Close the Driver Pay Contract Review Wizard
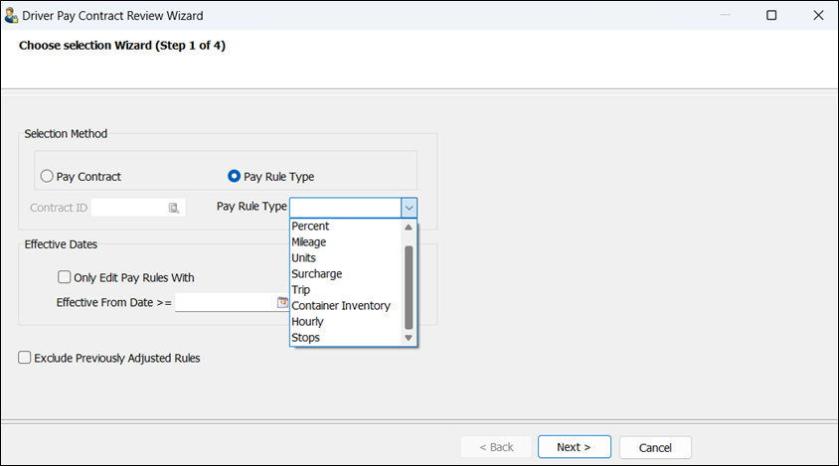Image resolution: width=839 pixels, height=466 pixels. point(817,15)
